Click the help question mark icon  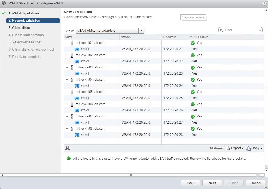click(264, 3)
